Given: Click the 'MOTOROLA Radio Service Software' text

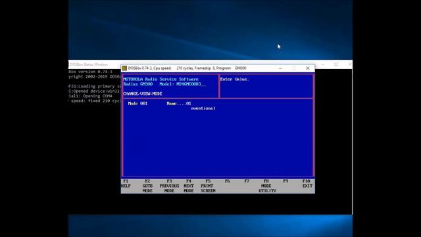Looking at the screenshot, I should click(161, 79).
